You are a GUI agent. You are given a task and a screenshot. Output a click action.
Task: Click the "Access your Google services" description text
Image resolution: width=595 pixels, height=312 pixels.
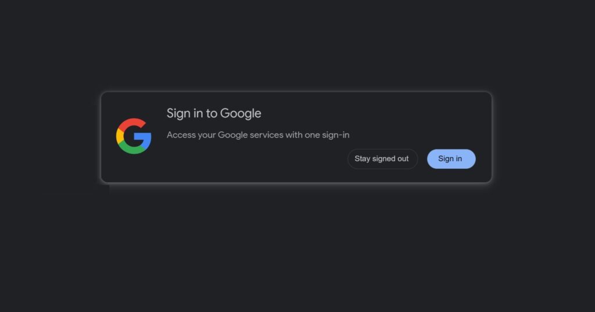[258, 135]
